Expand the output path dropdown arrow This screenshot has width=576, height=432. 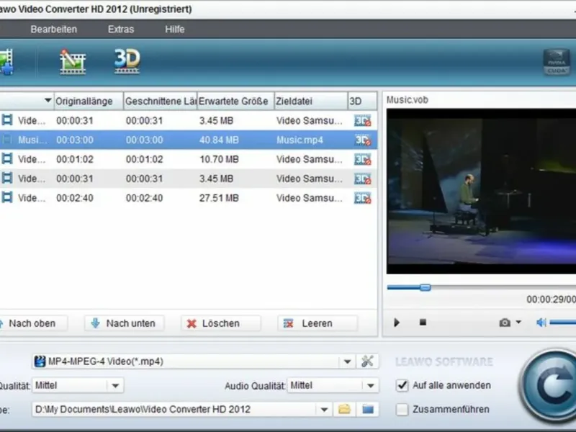[x=324, y=409]
